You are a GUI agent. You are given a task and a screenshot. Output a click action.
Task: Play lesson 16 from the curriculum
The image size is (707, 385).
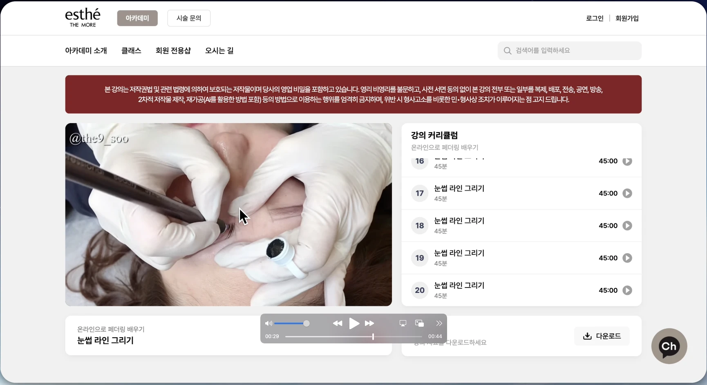pyautogui.click(x=627, y=161)
